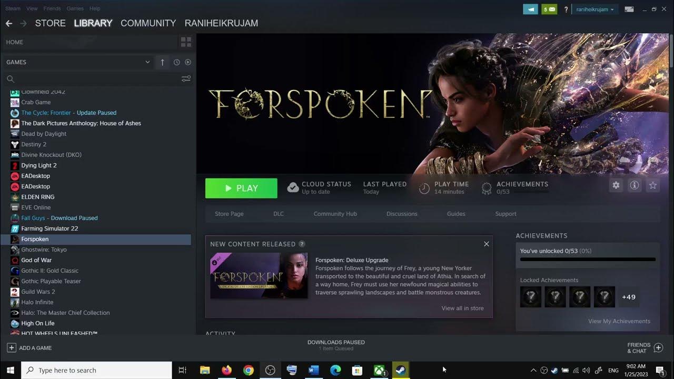Expand the GAMES category dropdown
Image resolution: width=674 pixels, height=379 pixels.
click(147, 62)
